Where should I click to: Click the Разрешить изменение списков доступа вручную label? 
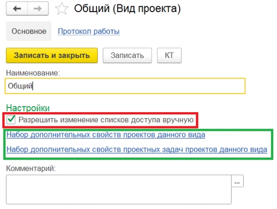point(106,120)
